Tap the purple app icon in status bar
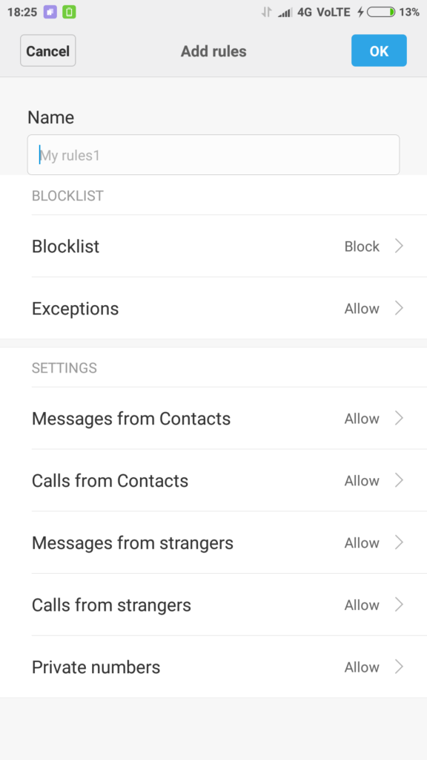This screenshot has width=427, height=760. [x=50, y=12]
